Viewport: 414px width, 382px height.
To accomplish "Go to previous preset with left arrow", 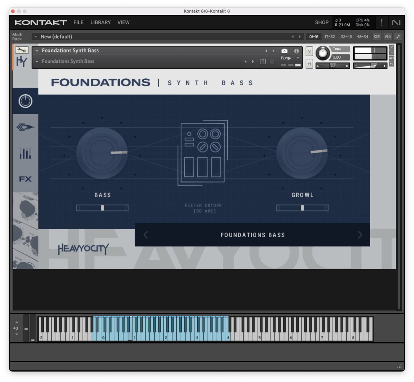I will [146, 235].
